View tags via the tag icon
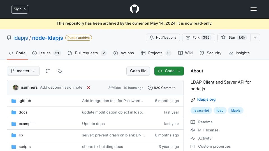Image resolution: width=269 pixels, height=151 pixels. pyautogui.click(x=60, y=71)
